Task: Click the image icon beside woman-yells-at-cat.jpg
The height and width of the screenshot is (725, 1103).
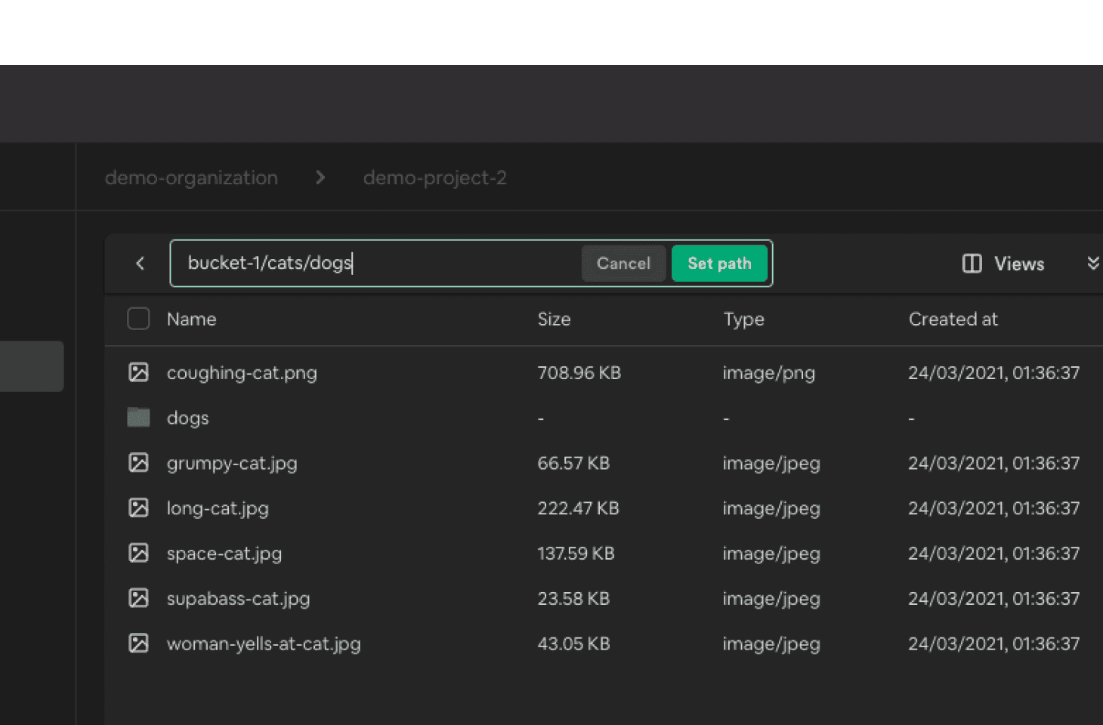Action: [x=138, y=643]
